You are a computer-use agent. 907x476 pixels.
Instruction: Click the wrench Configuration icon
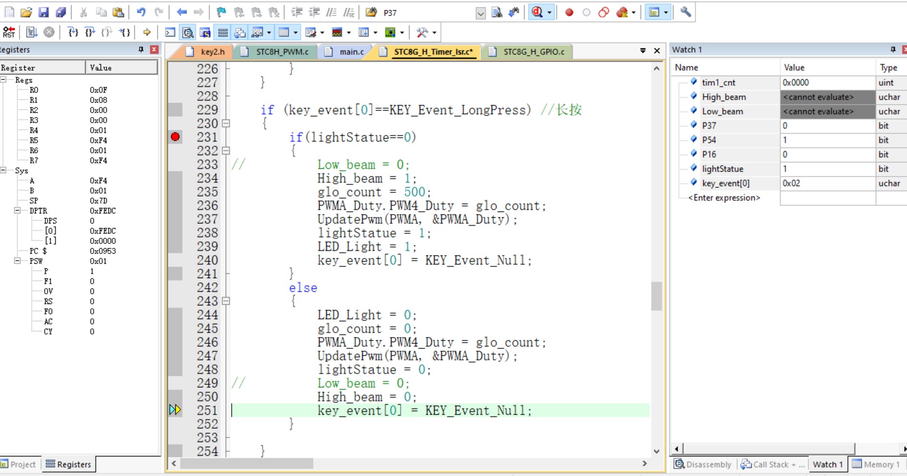tap(686, 12)
